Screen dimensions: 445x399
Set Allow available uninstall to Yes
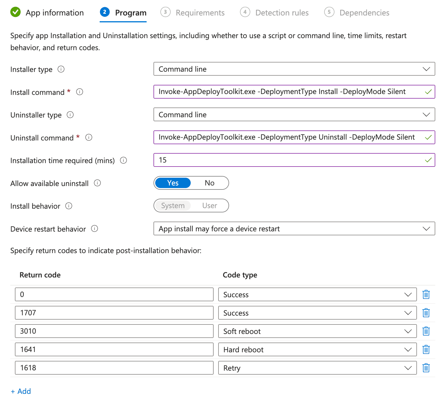click(173, 183)
